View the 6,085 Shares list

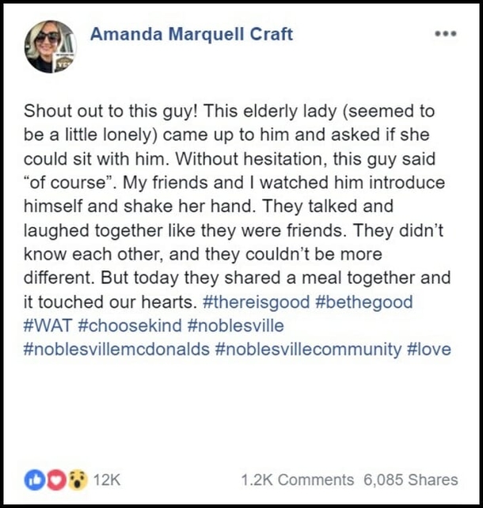click(410, 480)
